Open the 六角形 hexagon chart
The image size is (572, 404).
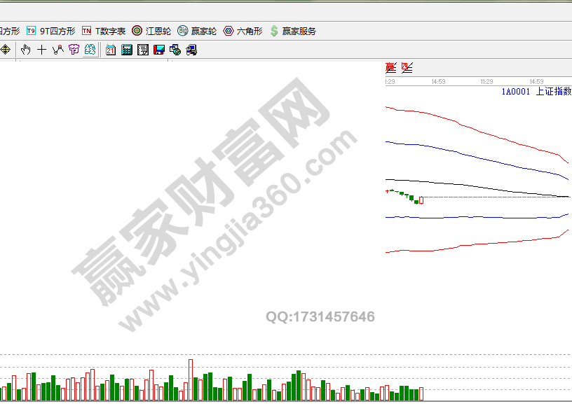tap(243, 31)
